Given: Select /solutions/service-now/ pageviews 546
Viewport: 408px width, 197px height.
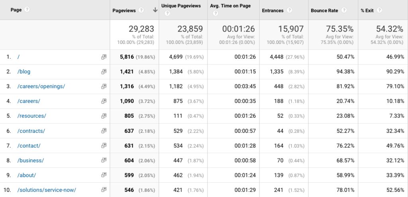Looking at the screenshot, I should 129,190.
